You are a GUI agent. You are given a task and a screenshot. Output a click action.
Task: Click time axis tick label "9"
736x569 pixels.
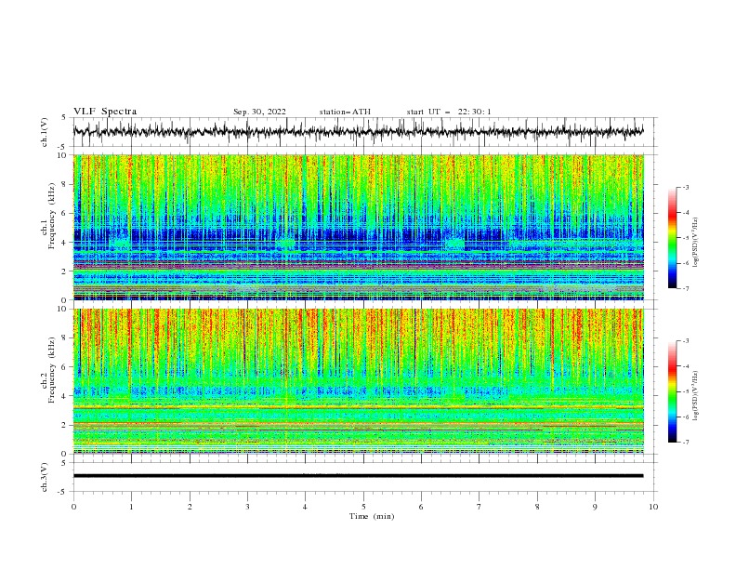click(595, 507)
